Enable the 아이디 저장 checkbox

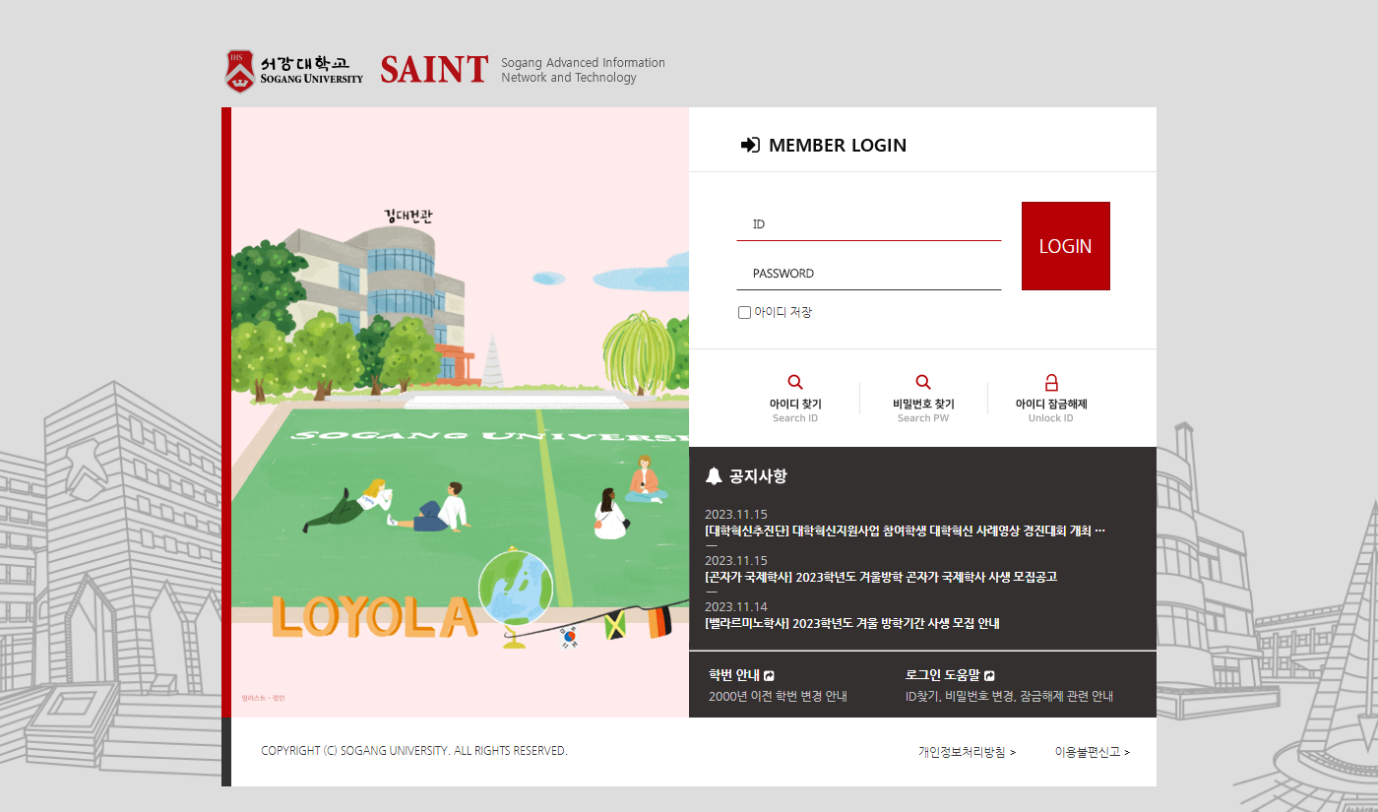tap(744, 313)
